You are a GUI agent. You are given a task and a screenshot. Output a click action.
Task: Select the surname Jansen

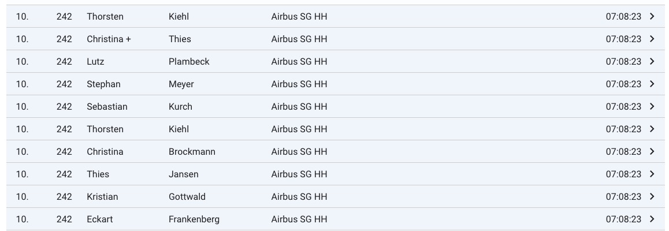(183, 174)
